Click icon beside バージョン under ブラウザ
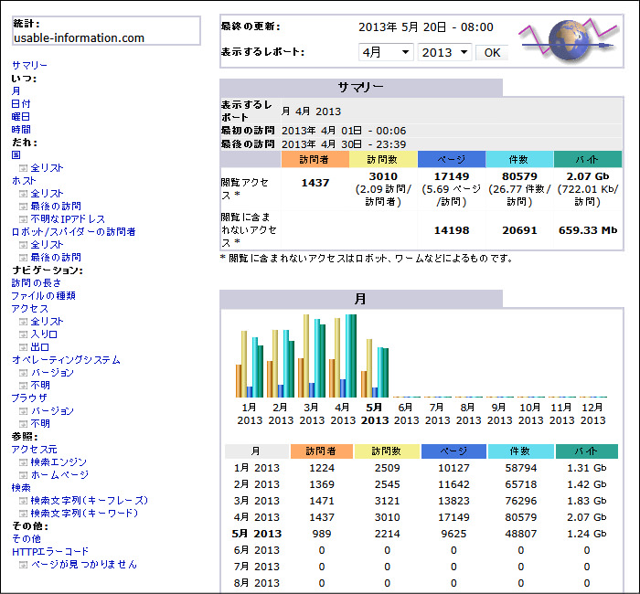640x594 pixels. click(23, 411)
